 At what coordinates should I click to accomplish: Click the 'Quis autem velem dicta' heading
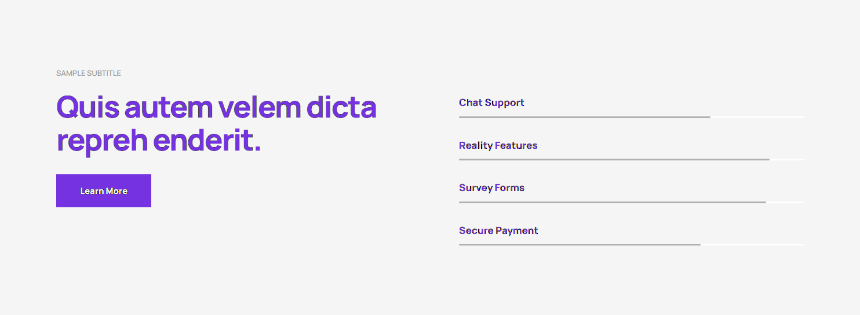point(216,107)
